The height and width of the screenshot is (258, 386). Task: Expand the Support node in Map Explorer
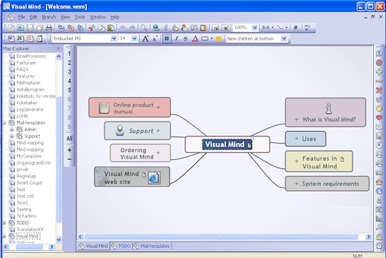[x=12, y=136]
